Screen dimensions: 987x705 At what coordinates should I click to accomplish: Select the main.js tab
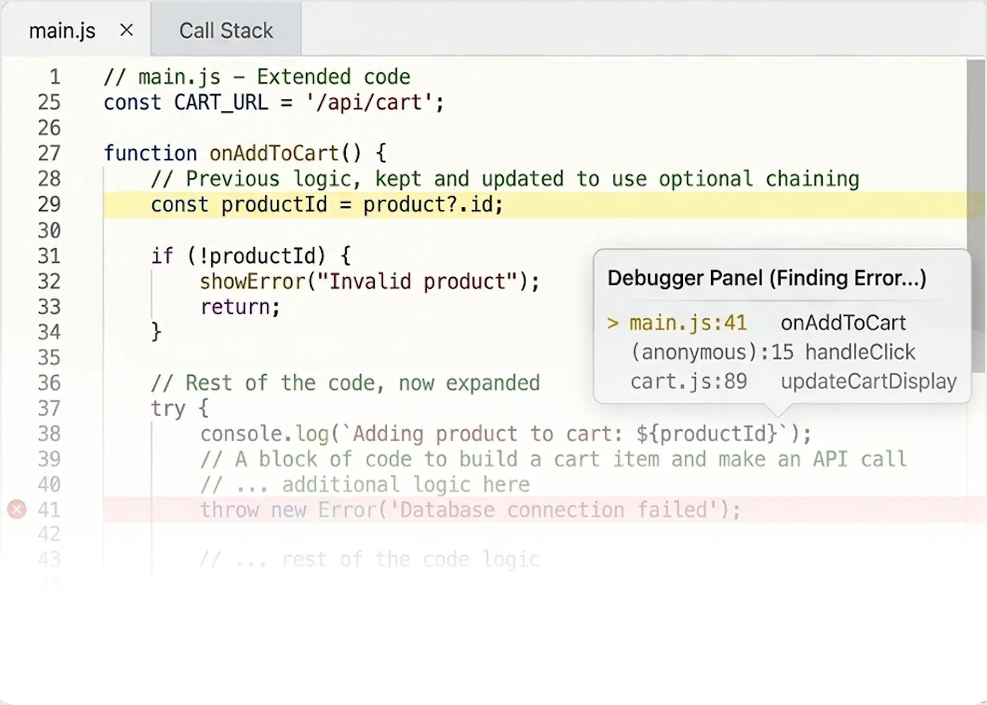tap(62, 31)
